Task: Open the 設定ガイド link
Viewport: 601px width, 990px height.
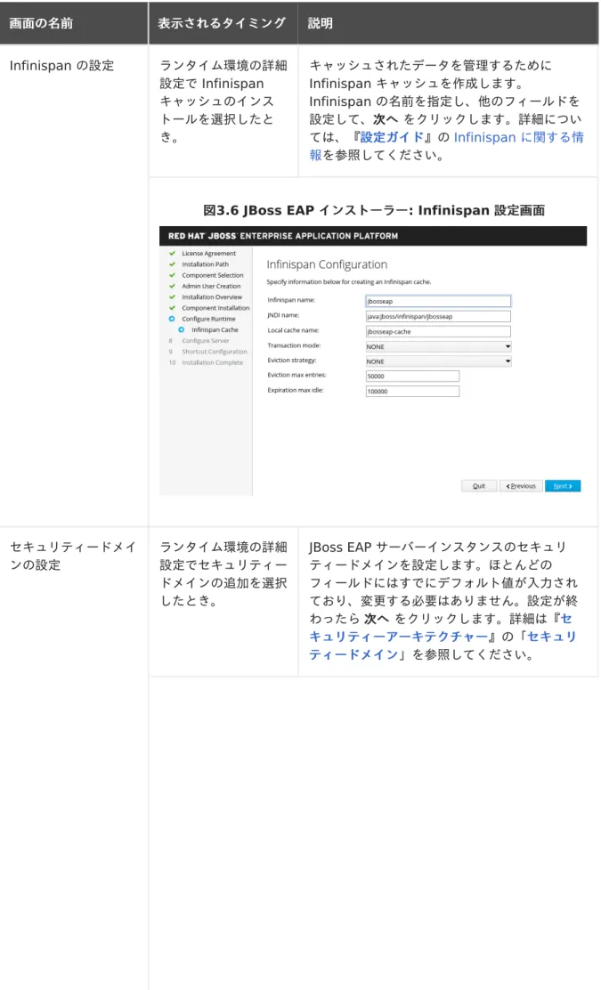Action: [392, 137]
